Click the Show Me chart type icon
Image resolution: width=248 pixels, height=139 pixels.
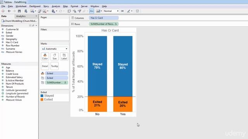pyautogui.click(x=98, y=11)
